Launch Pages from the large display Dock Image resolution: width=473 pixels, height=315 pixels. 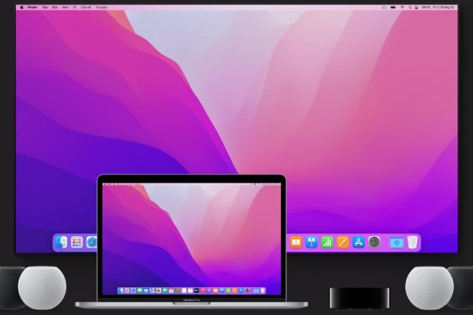pyautogui.click(x=343, y=242)
